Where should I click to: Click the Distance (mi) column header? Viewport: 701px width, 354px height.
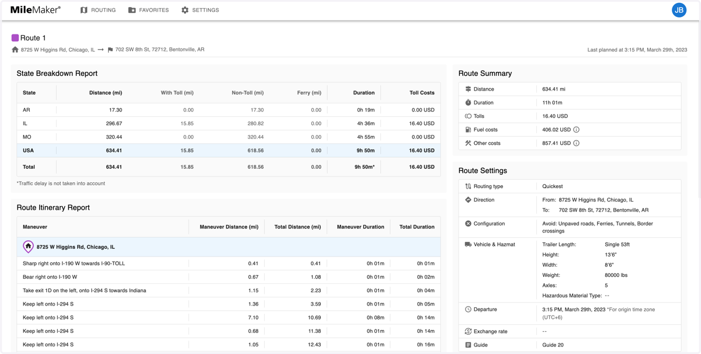106,92
